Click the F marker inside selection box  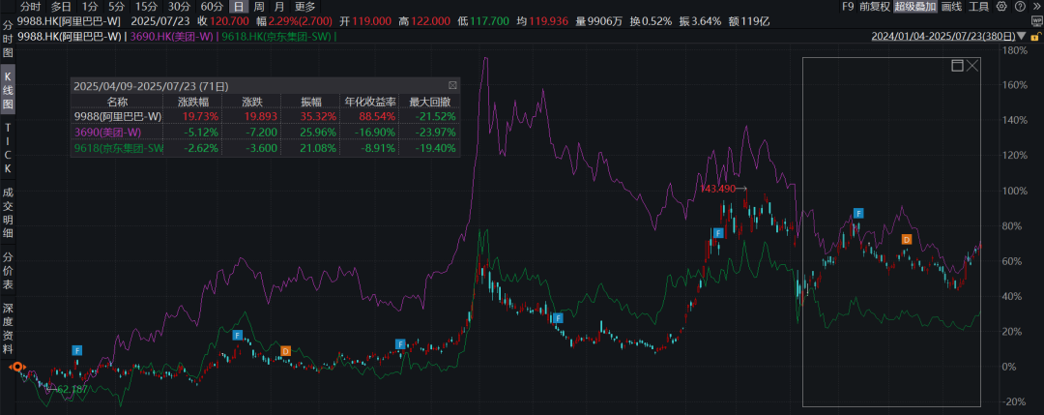tap(858, 213)
